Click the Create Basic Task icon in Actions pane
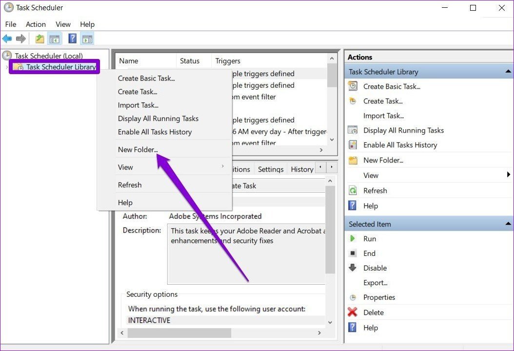This screenshot has width=514, height=351. point(353,86)
